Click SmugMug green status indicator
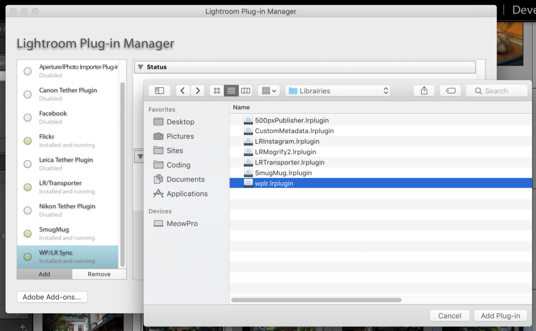The height and width of the screenshot is (331, 536). coord(28,234)
